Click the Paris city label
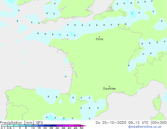167x129 pixels. [x=100, y=39]
